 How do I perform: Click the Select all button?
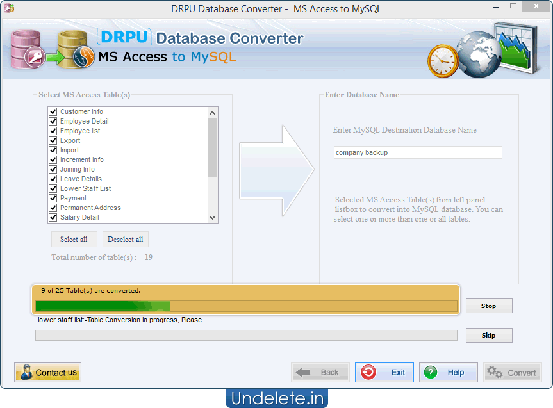pyautogui.click(x=74, y=240)
